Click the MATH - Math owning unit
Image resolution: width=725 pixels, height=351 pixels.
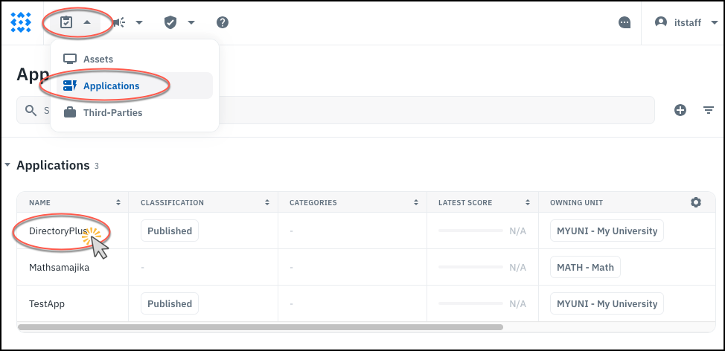point(585,267)
